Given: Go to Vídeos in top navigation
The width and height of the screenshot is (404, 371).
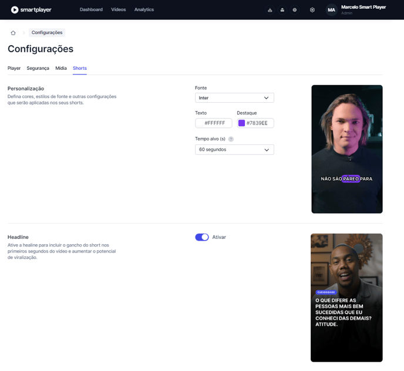Looking at the screenshot, I should [x=118, y=9].
